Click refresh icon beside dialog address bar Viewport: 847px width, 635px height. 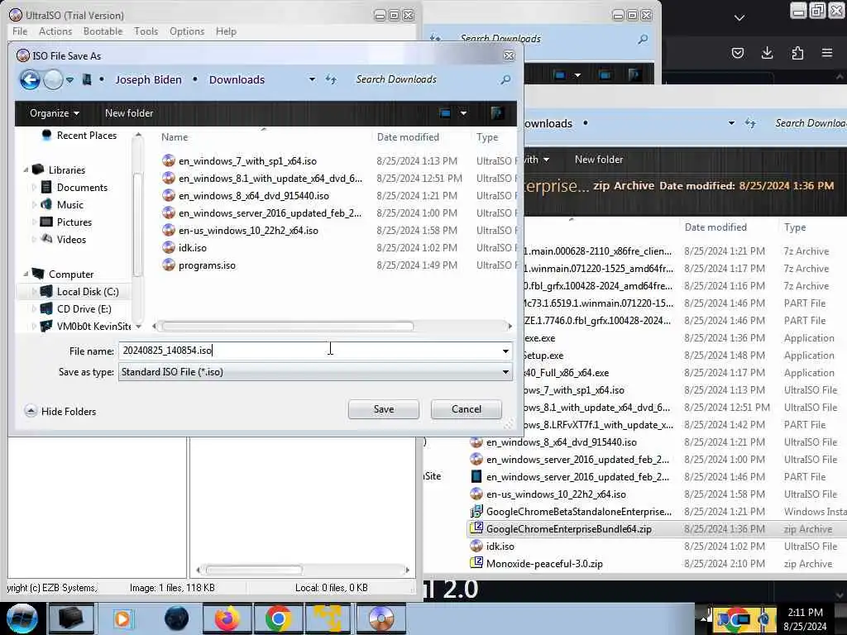pyautogui.click(x=331, y=79)
